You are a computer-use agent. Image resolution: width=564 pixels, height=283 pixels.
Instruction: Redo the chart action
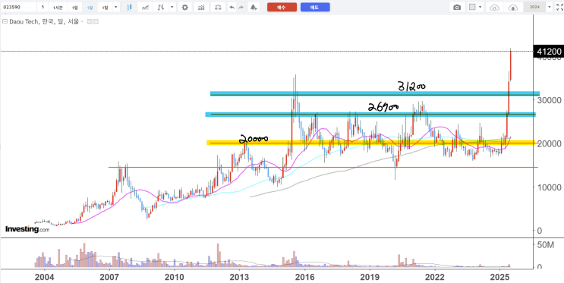(241, 7)
